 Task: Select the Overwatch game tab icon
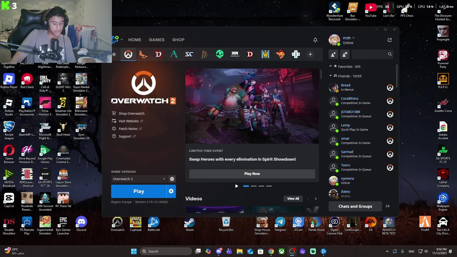[128, 54]
